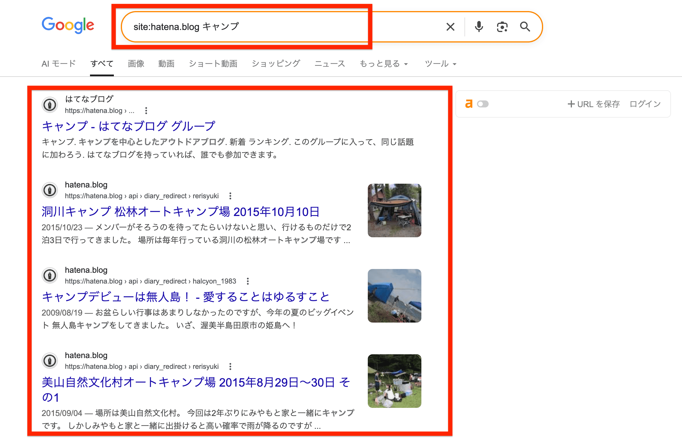Open the three-dot menu of the first result
The height and width of the screenshot is (439, 682).
pos(146,111)
